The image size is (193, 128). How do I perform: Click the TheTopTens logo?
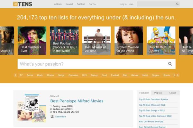(x=23, y=4)
